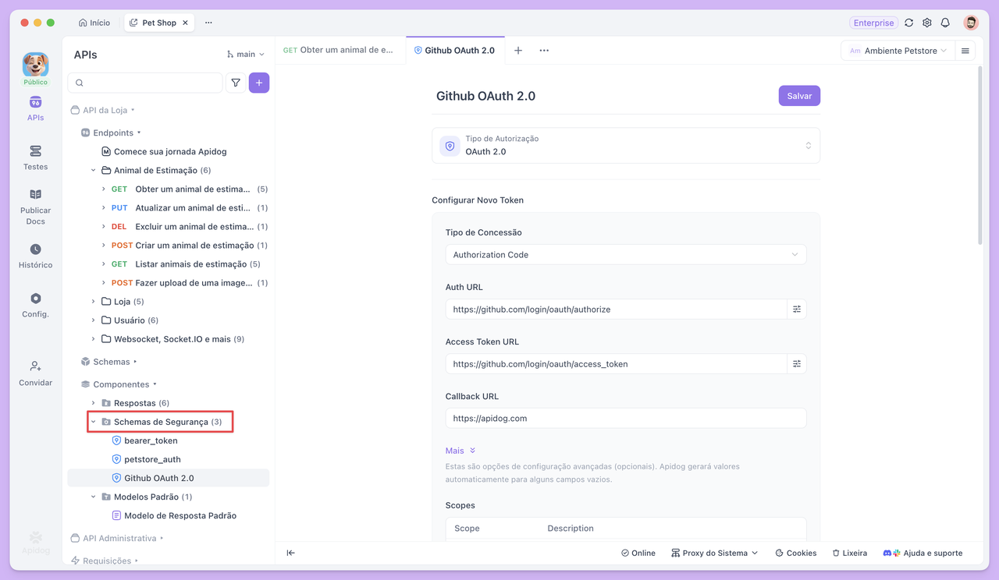Click Ajuda e suporte link
Image resolution: width=999 pixels, height=580 pixels.
coord(923,553)
